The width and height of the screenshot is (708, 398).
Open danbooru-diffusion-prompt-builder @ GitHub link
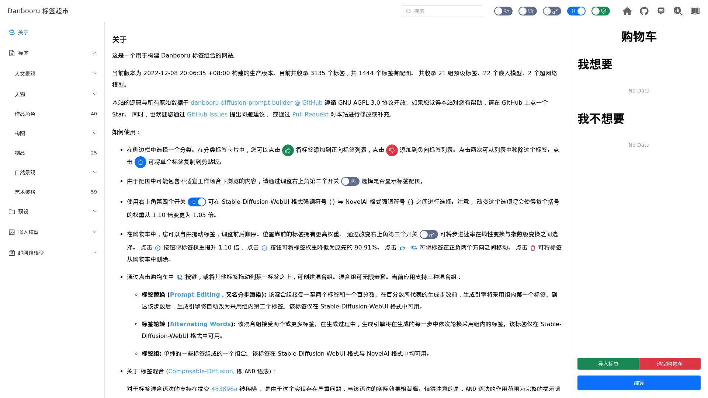pyautogui.click(x=256, y=103)
